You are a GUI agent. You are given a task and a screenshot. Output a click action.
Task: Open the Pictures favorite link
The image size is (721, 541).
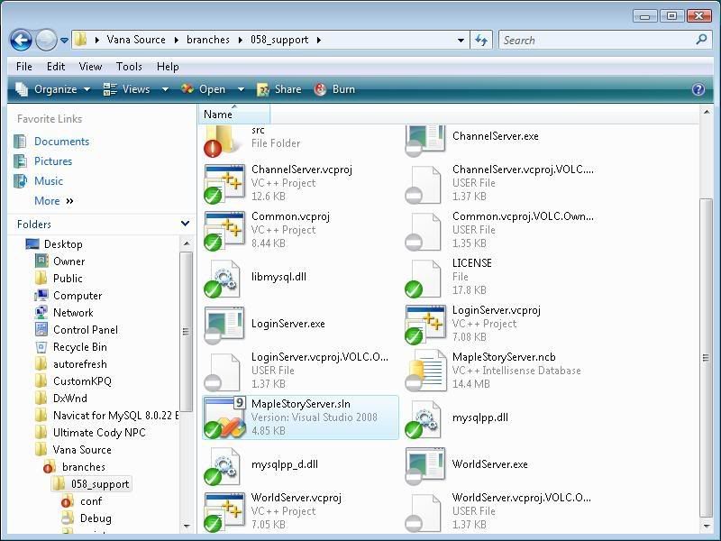[53, 161]
